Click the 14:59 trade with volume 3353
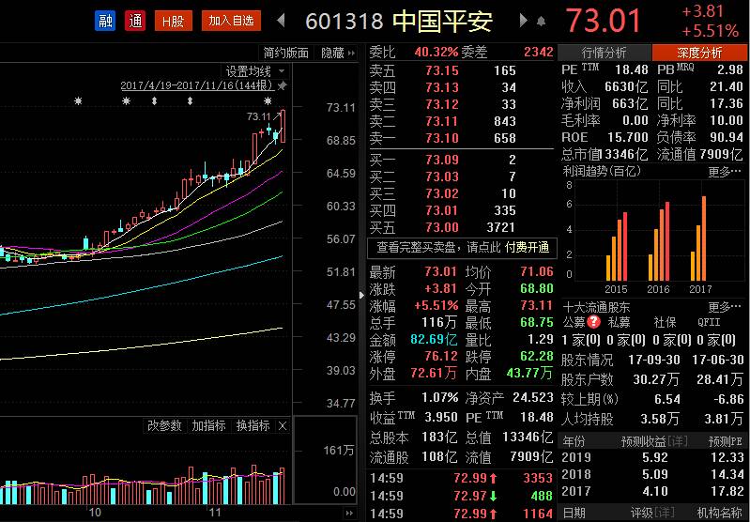This screenshot has height=522, width=750. coord(461,478)
